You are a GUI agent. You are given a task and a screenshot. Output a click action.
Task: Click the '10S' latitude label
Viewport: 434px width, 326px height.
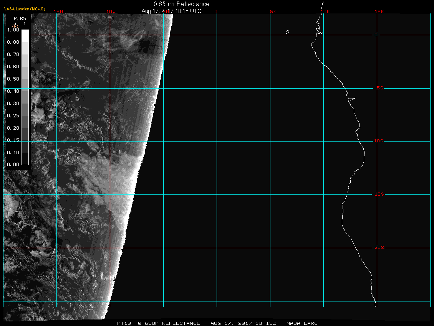click(x=379, y=141)
